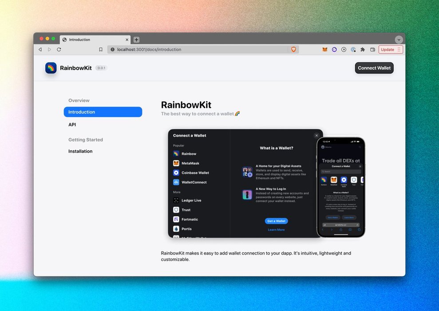Viewport: 439px width, 311px height.
Task: Click the purple circular extension icon
Action: point(334,49)
